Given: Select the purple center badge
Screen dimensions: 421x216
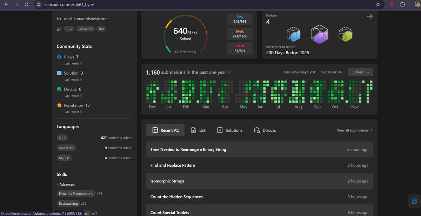Looking at the screenshot, I should [319, 34].
